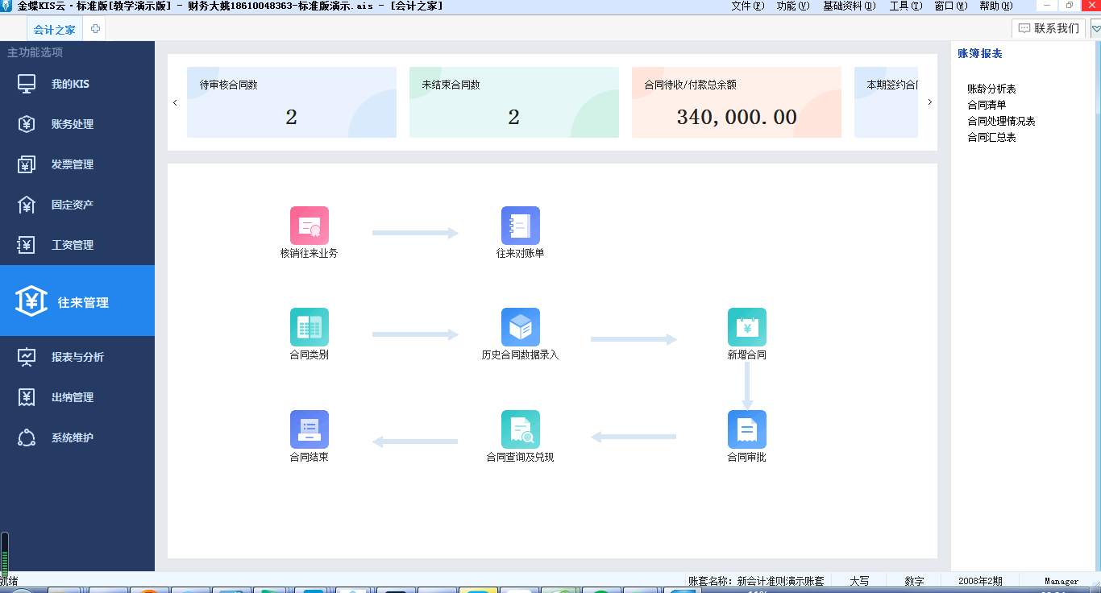Switch to the 会计之家 tab
The width and height of the screenshot is (1101, 593).
pos(55,30)
